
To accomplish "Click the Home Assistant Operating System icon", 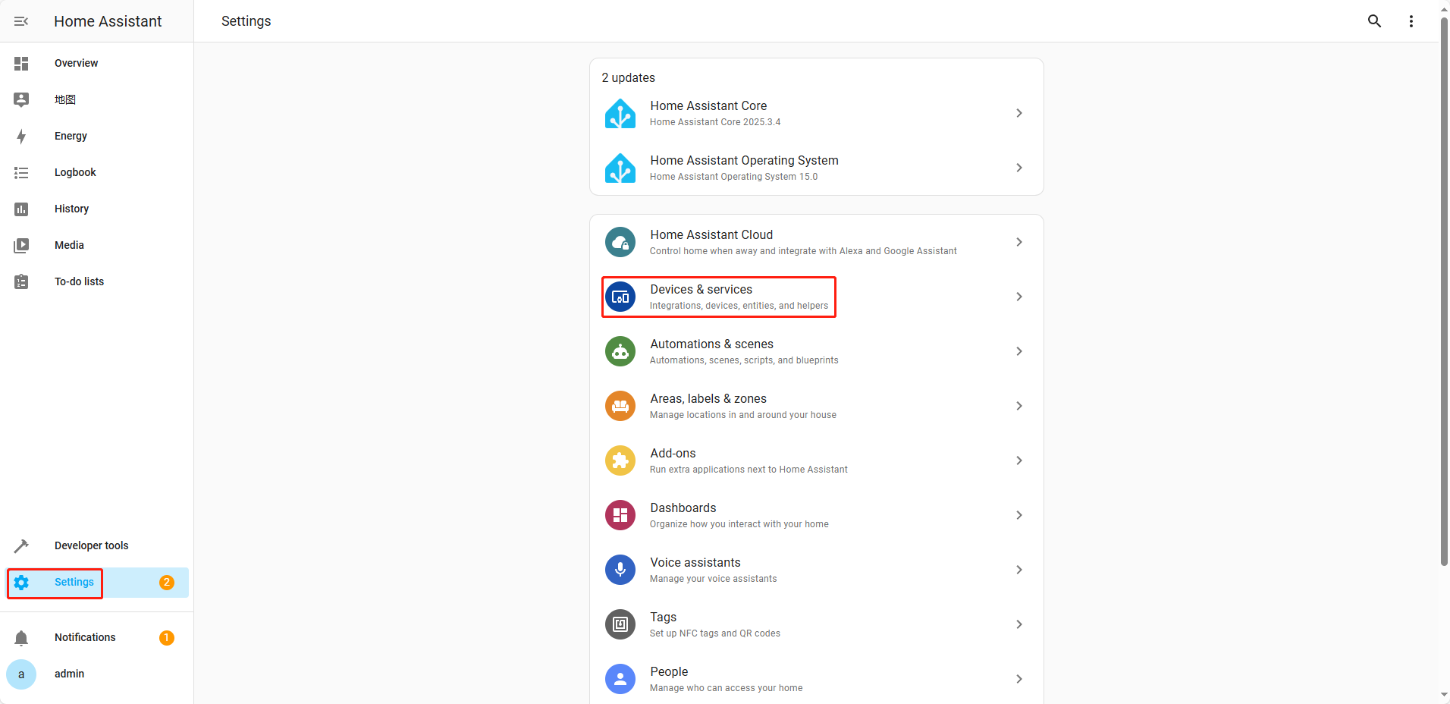I will (620, 168).
